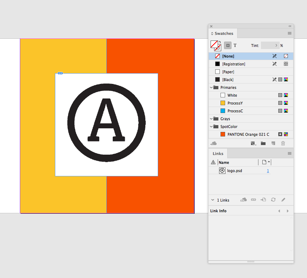Viewport: 307px width, 278px height.
Task: Swap to the Fill indicator
Action: [x=213, y=43]
